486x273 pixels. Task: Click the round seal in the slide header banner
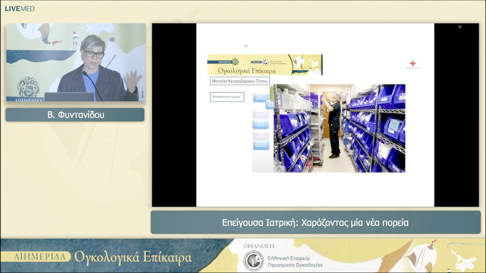coord(235,62)
